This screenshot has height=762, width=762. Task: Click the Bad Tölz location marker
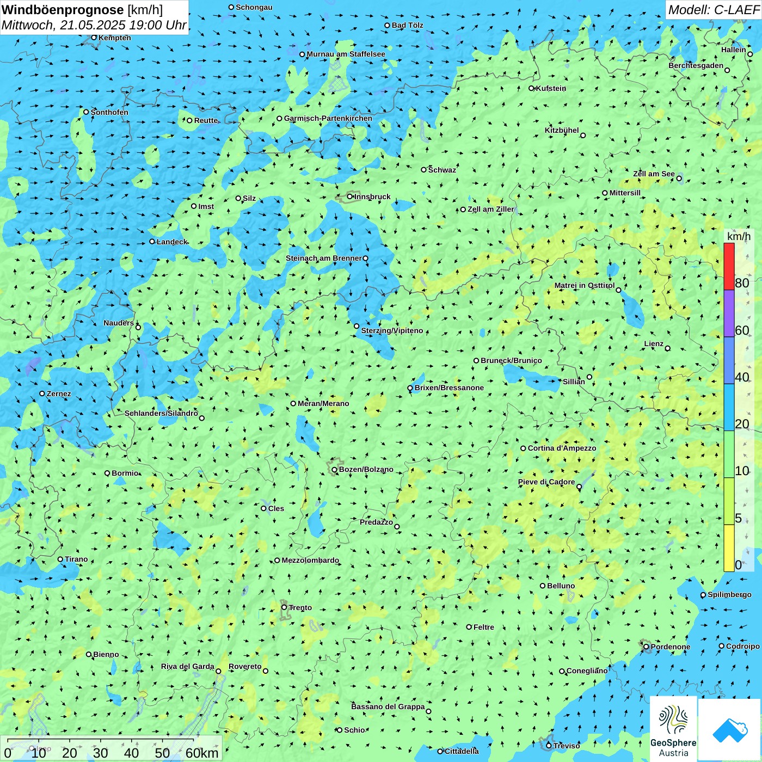click(x=388, y=25)
